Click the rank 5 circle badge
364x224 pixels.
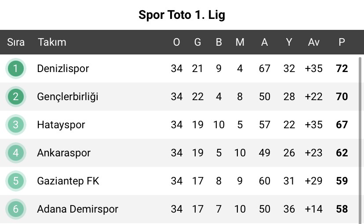(15, 181)
